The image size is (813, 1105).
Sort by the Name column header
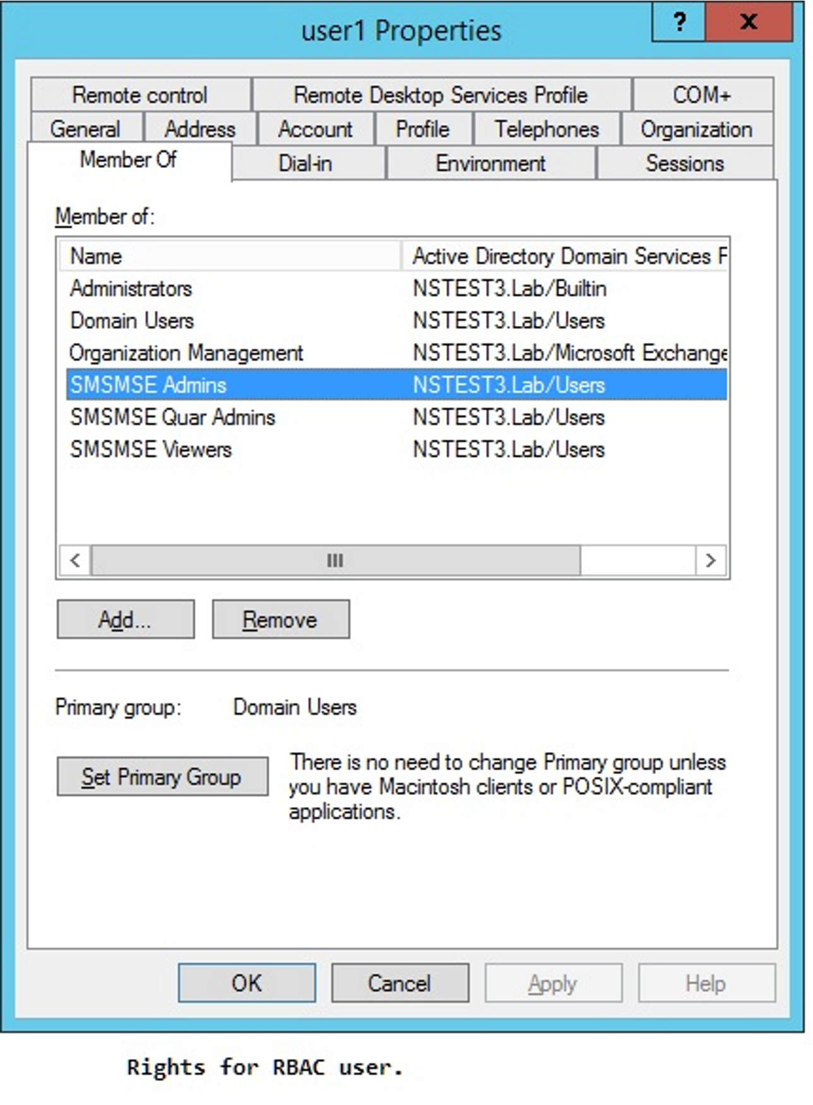pyautogui.click(x=230, y=256)
